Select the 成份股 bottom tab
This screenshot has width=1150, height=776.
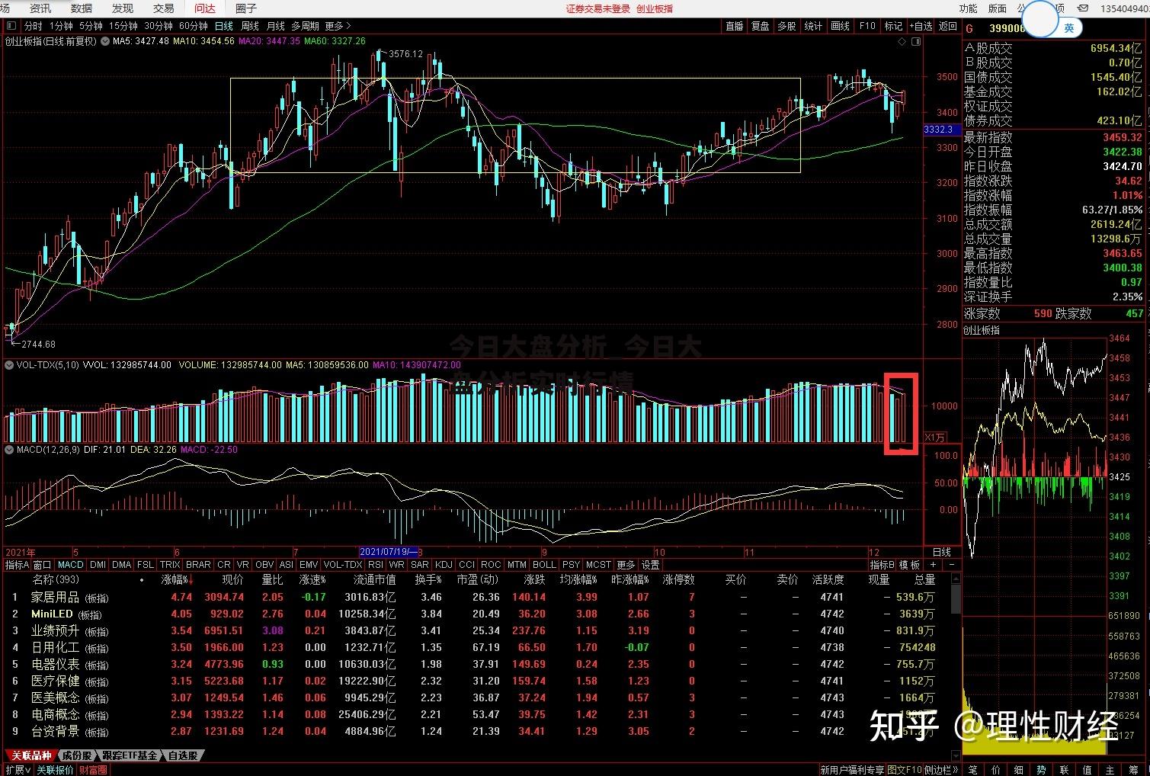point(76,755)
